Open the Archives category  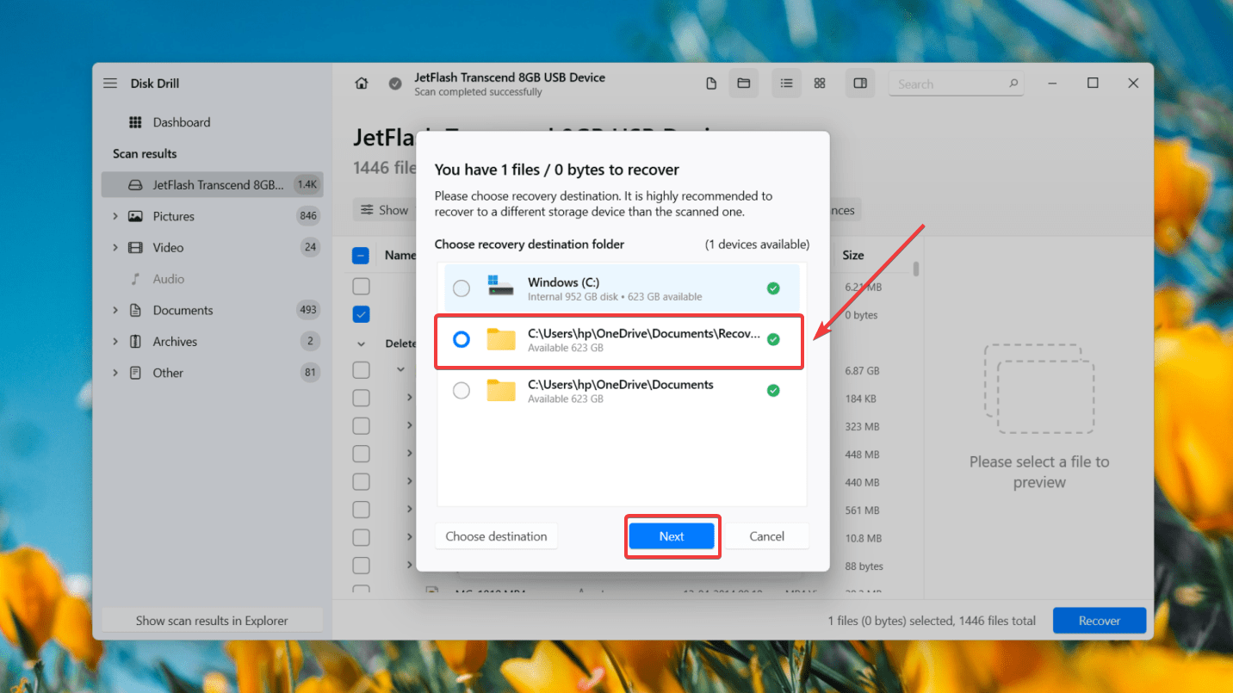pyautogui.click(x=175, y=342)
